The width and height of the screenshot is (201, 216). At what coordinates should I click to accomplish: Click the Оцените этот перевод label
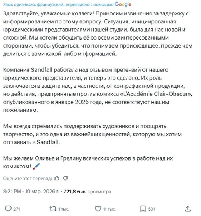[x=28, y=179]
